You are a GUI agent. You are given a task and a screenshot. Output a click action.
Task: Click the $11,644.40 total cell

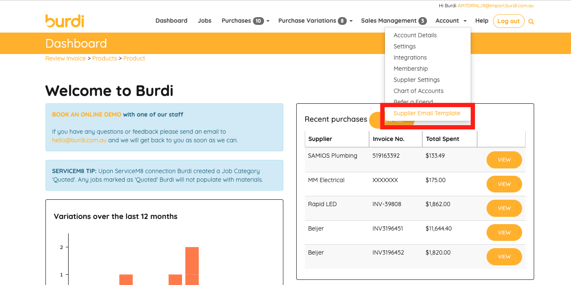pos(439,228)
